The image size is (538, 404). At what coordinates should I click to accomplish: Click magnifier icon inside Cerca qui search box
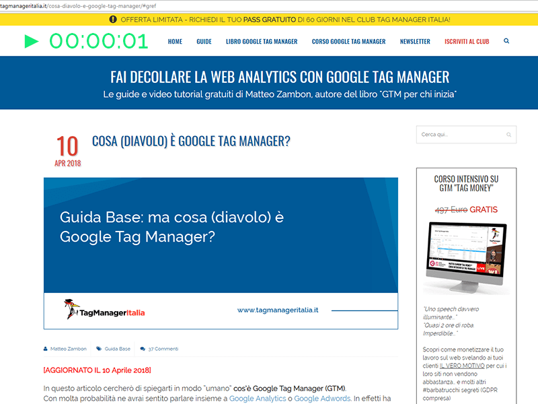tap(509, 135)
